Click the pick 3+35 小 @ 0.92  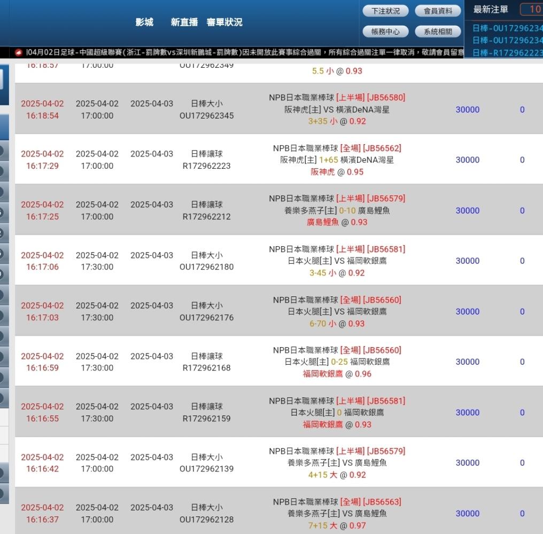point(337,121)
